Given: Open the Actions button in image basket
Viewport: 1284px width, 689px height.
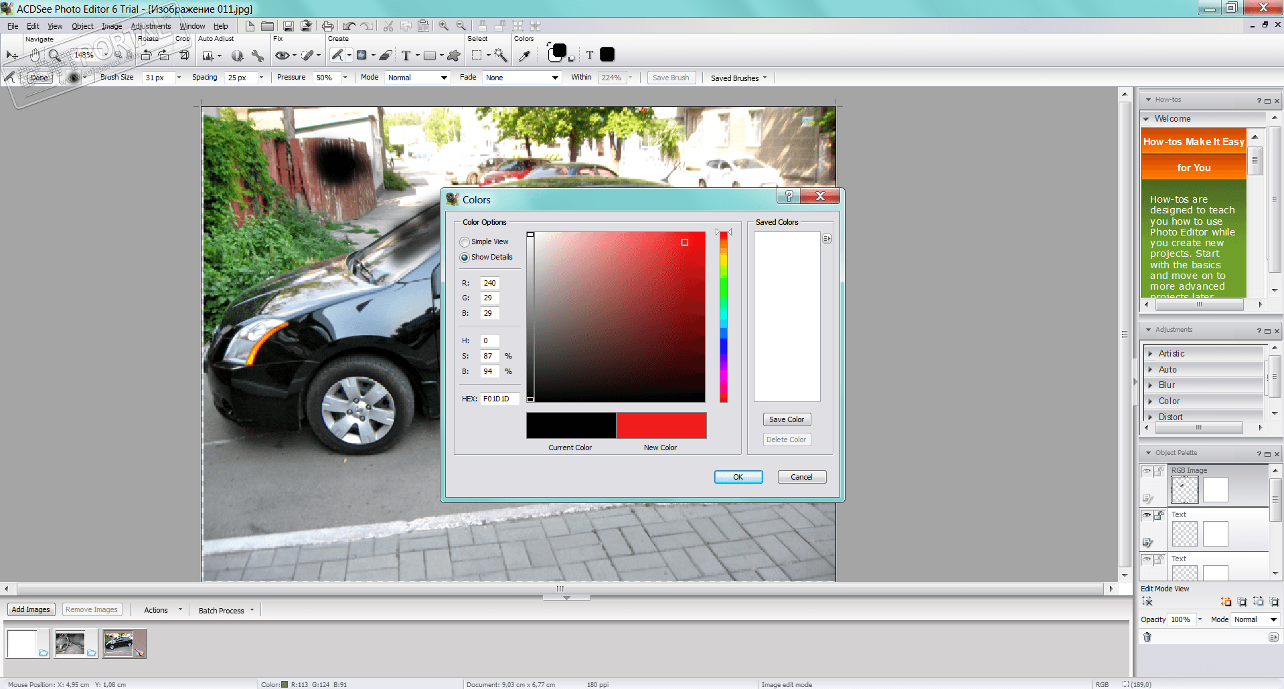Looking at the screenshot, I should pos(161,610).
